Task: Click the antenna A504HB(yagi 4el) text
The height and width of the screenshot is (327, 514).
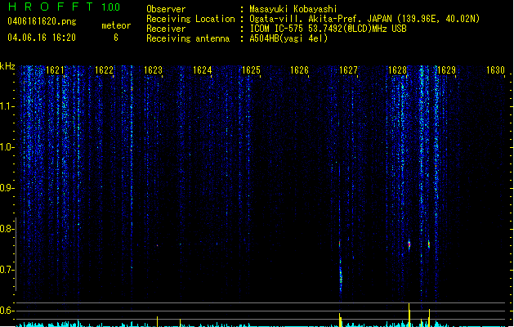Action: coord(288,38)
